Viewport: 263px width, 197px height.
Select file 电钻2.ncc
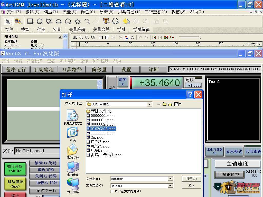click(x=98, y=142)
